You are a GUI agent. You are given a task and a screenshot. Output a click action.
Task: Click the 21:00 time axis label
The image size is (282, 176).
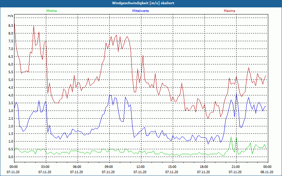pyautogui.click(x=236, y=166)
